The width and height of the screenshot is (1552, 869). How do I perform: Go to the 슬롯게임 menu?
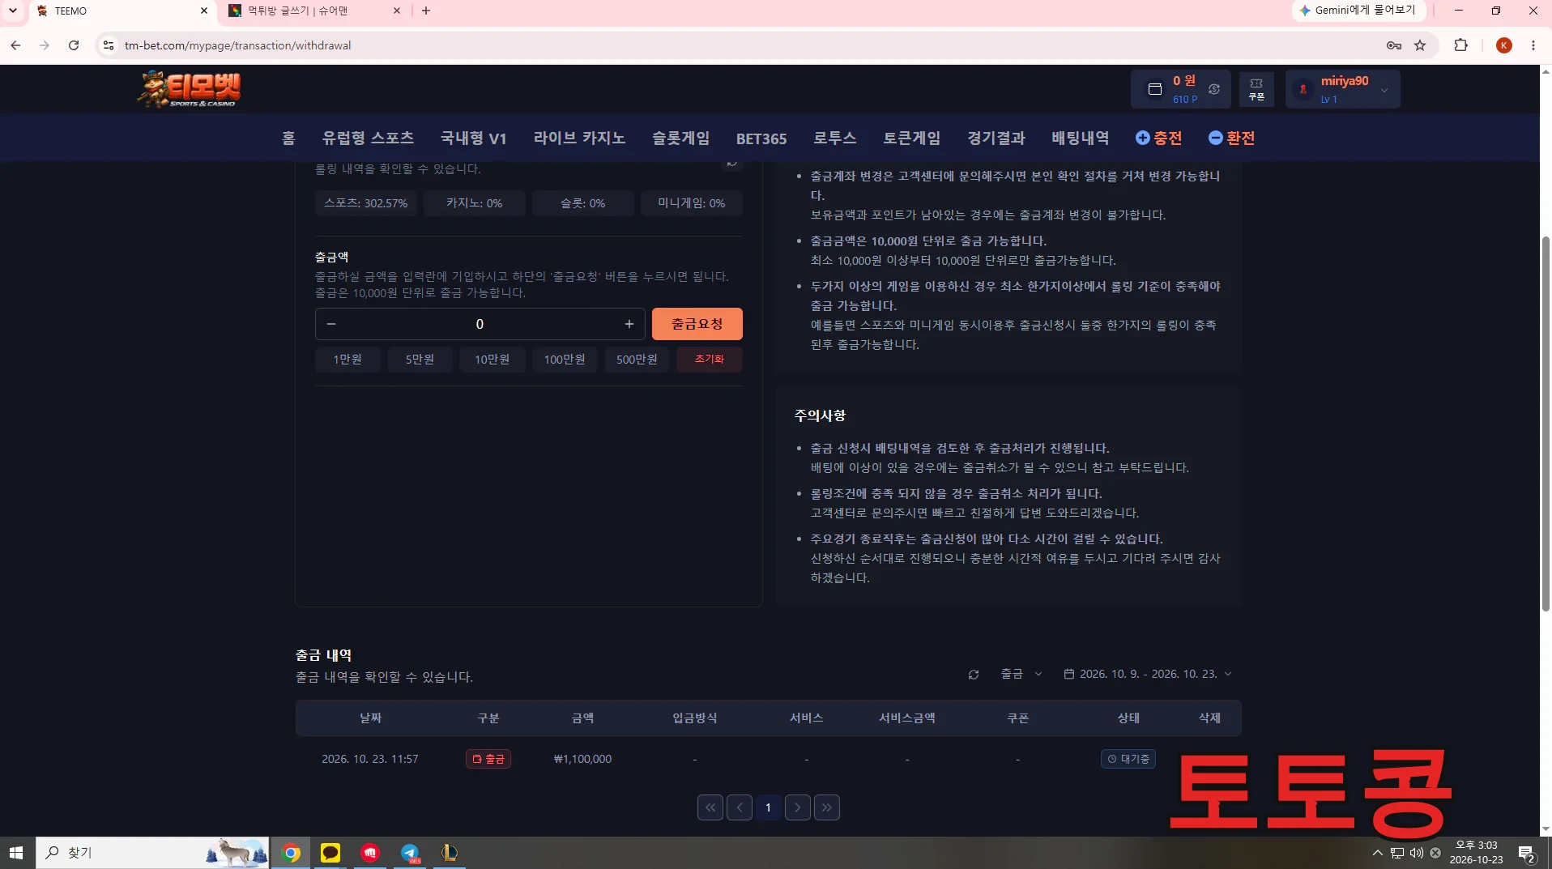coord(680,138)
